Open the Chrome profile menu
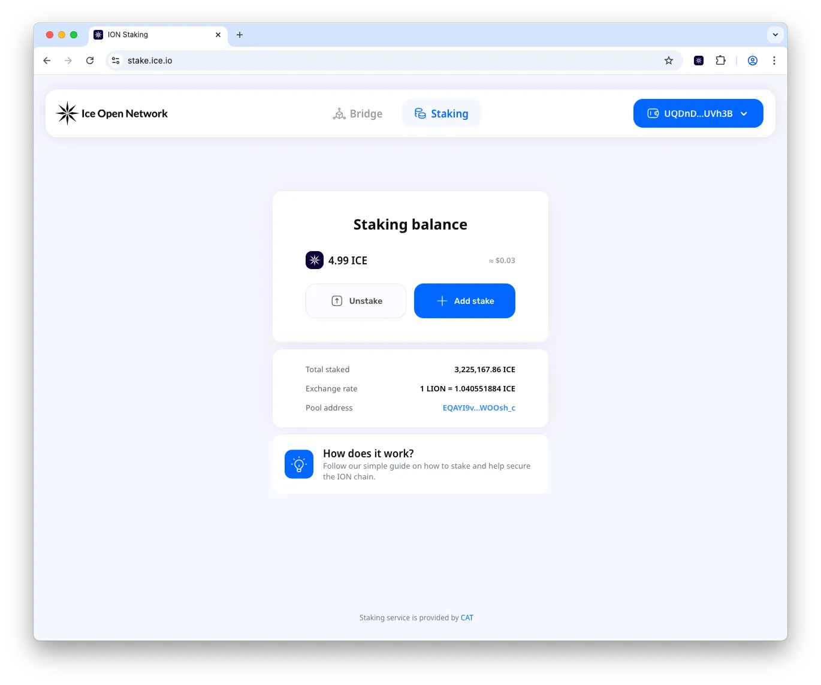Screen dimensions: 821x685 [753, 61]
